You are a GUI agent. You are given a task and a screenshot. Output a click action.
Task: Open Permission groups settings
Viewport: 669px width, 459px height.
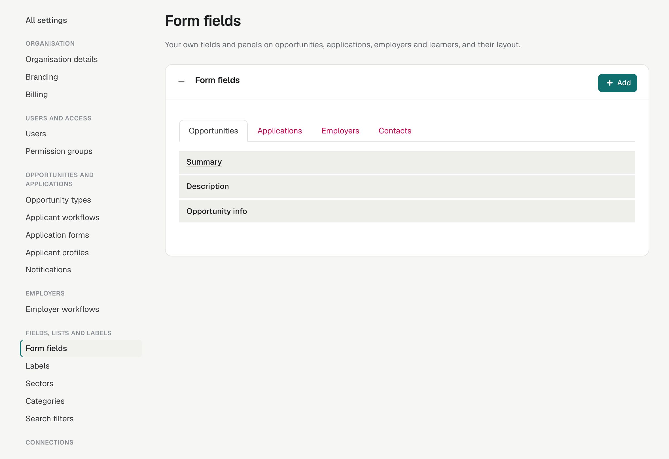click(59, 151)
